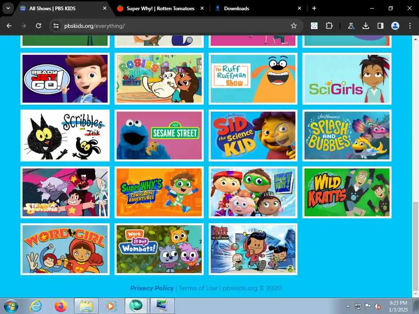Bookmark this page with the star icon
The height and width of the screenshot is (314, 419).
pos(294,26)
